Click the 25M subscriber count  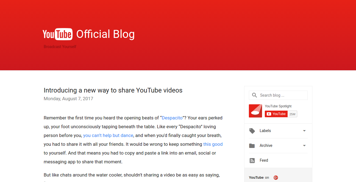click(292, 114)
